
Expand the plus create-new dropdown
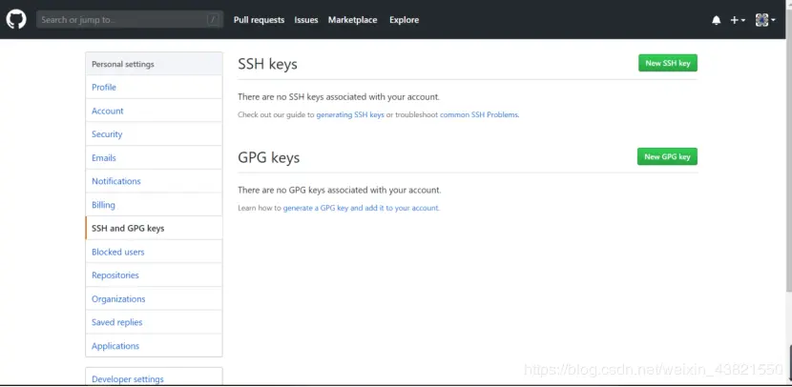(738, 20)
